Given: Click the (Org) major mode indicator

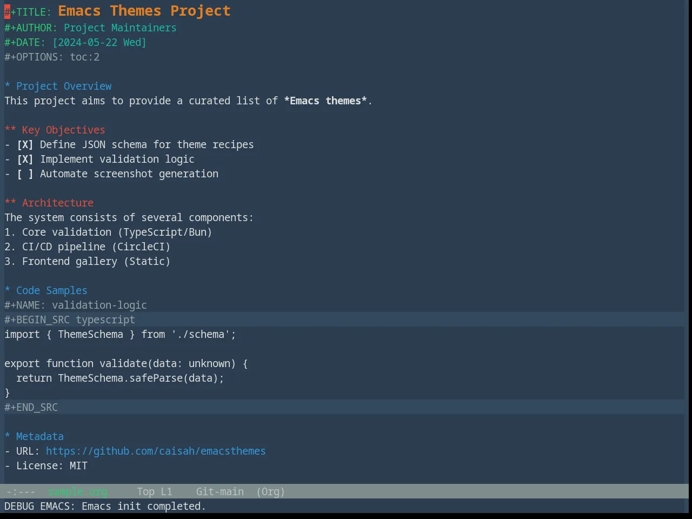Looking at the screenshot, I should click(270, 492).
